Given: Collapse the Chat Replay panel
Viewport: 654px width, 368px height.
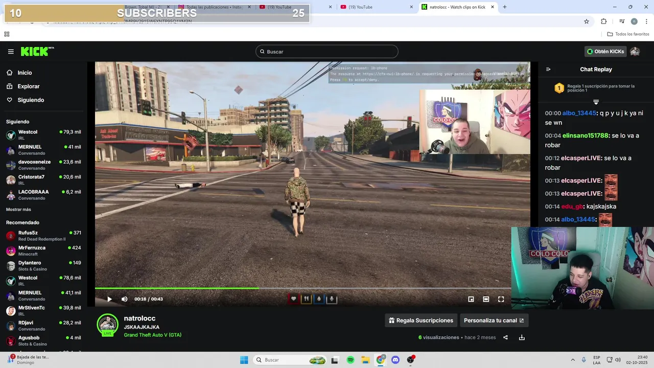Looking at the screenshot, I should (x=548, y=70).
